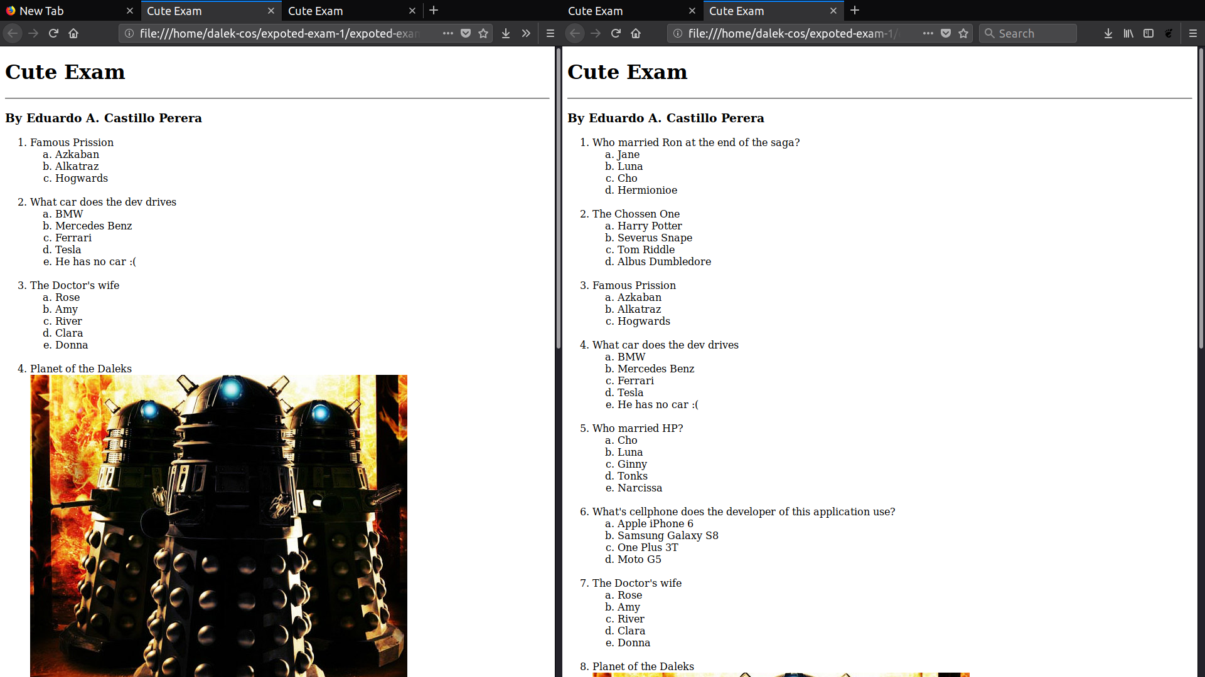This screenshot has height=677, width=1205.
Task: Open page actions (three dots) in right window
Action: (x=928, y=33)
